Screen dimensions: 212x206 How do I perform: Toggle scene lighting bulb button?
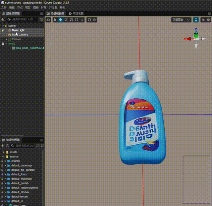point(196,20)
